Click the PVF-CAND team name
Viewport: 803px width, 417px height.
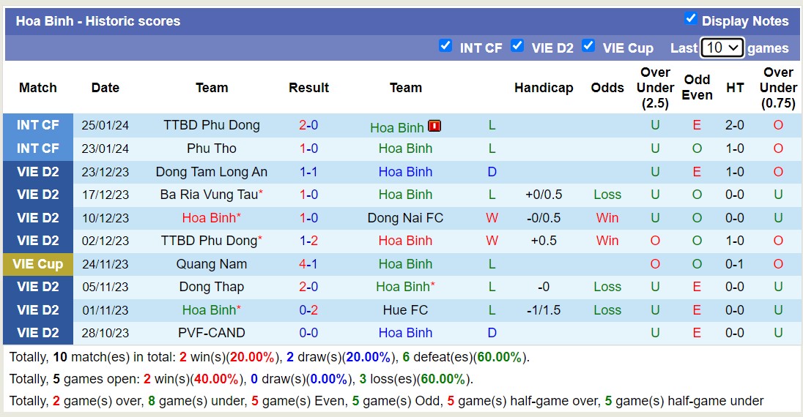coord(212,333)
